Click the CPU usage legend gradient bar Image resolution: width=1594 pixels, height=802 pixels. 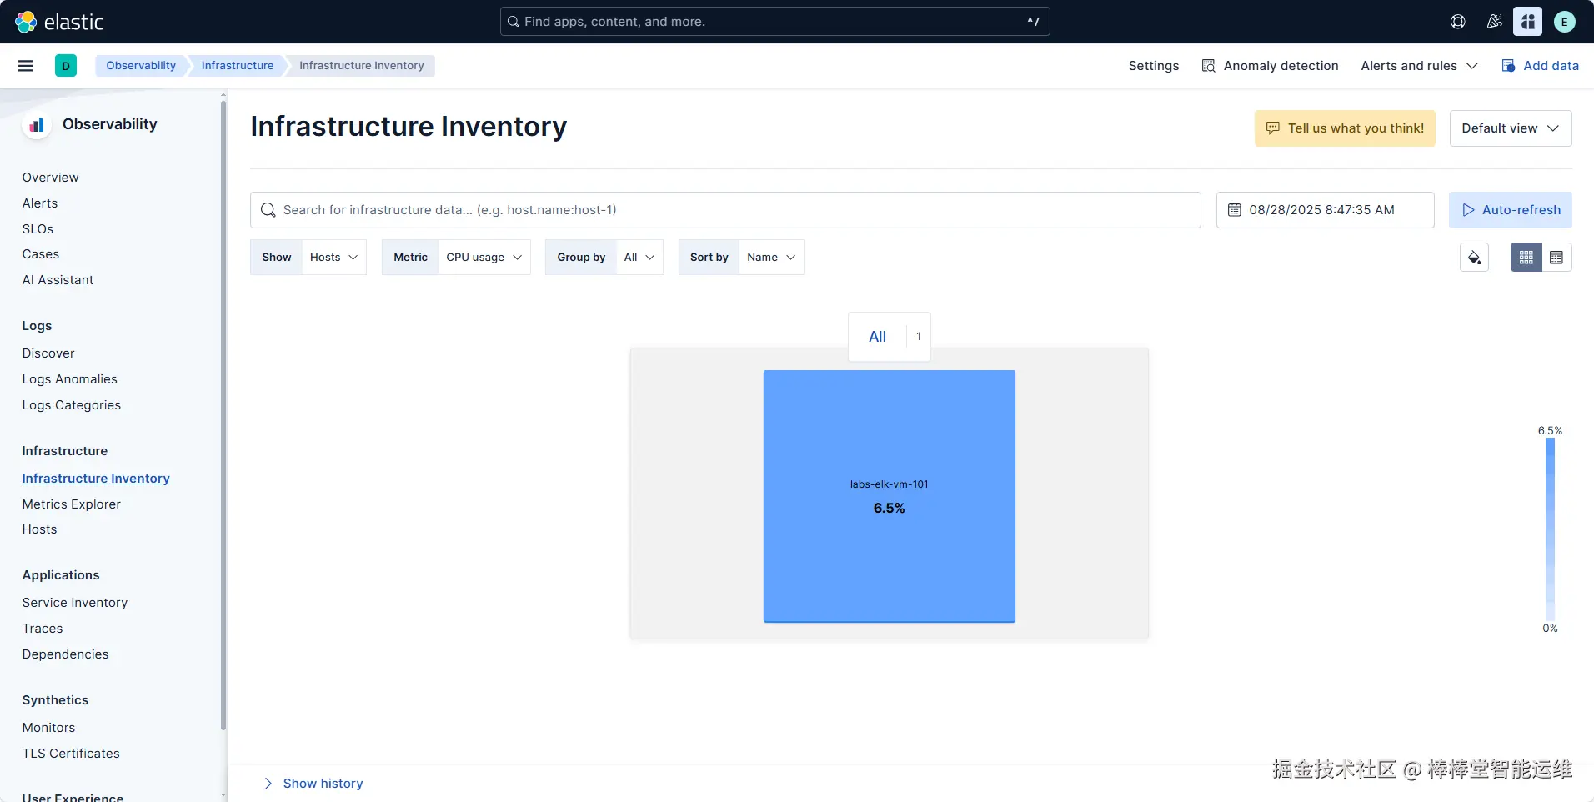(1550, 529)
